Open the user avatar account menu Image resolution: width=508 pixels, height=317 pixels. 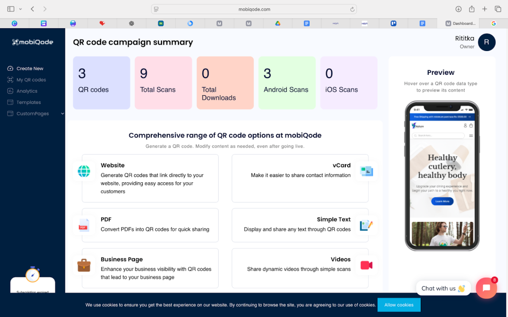pyautogui.click(x=487, y=42)
